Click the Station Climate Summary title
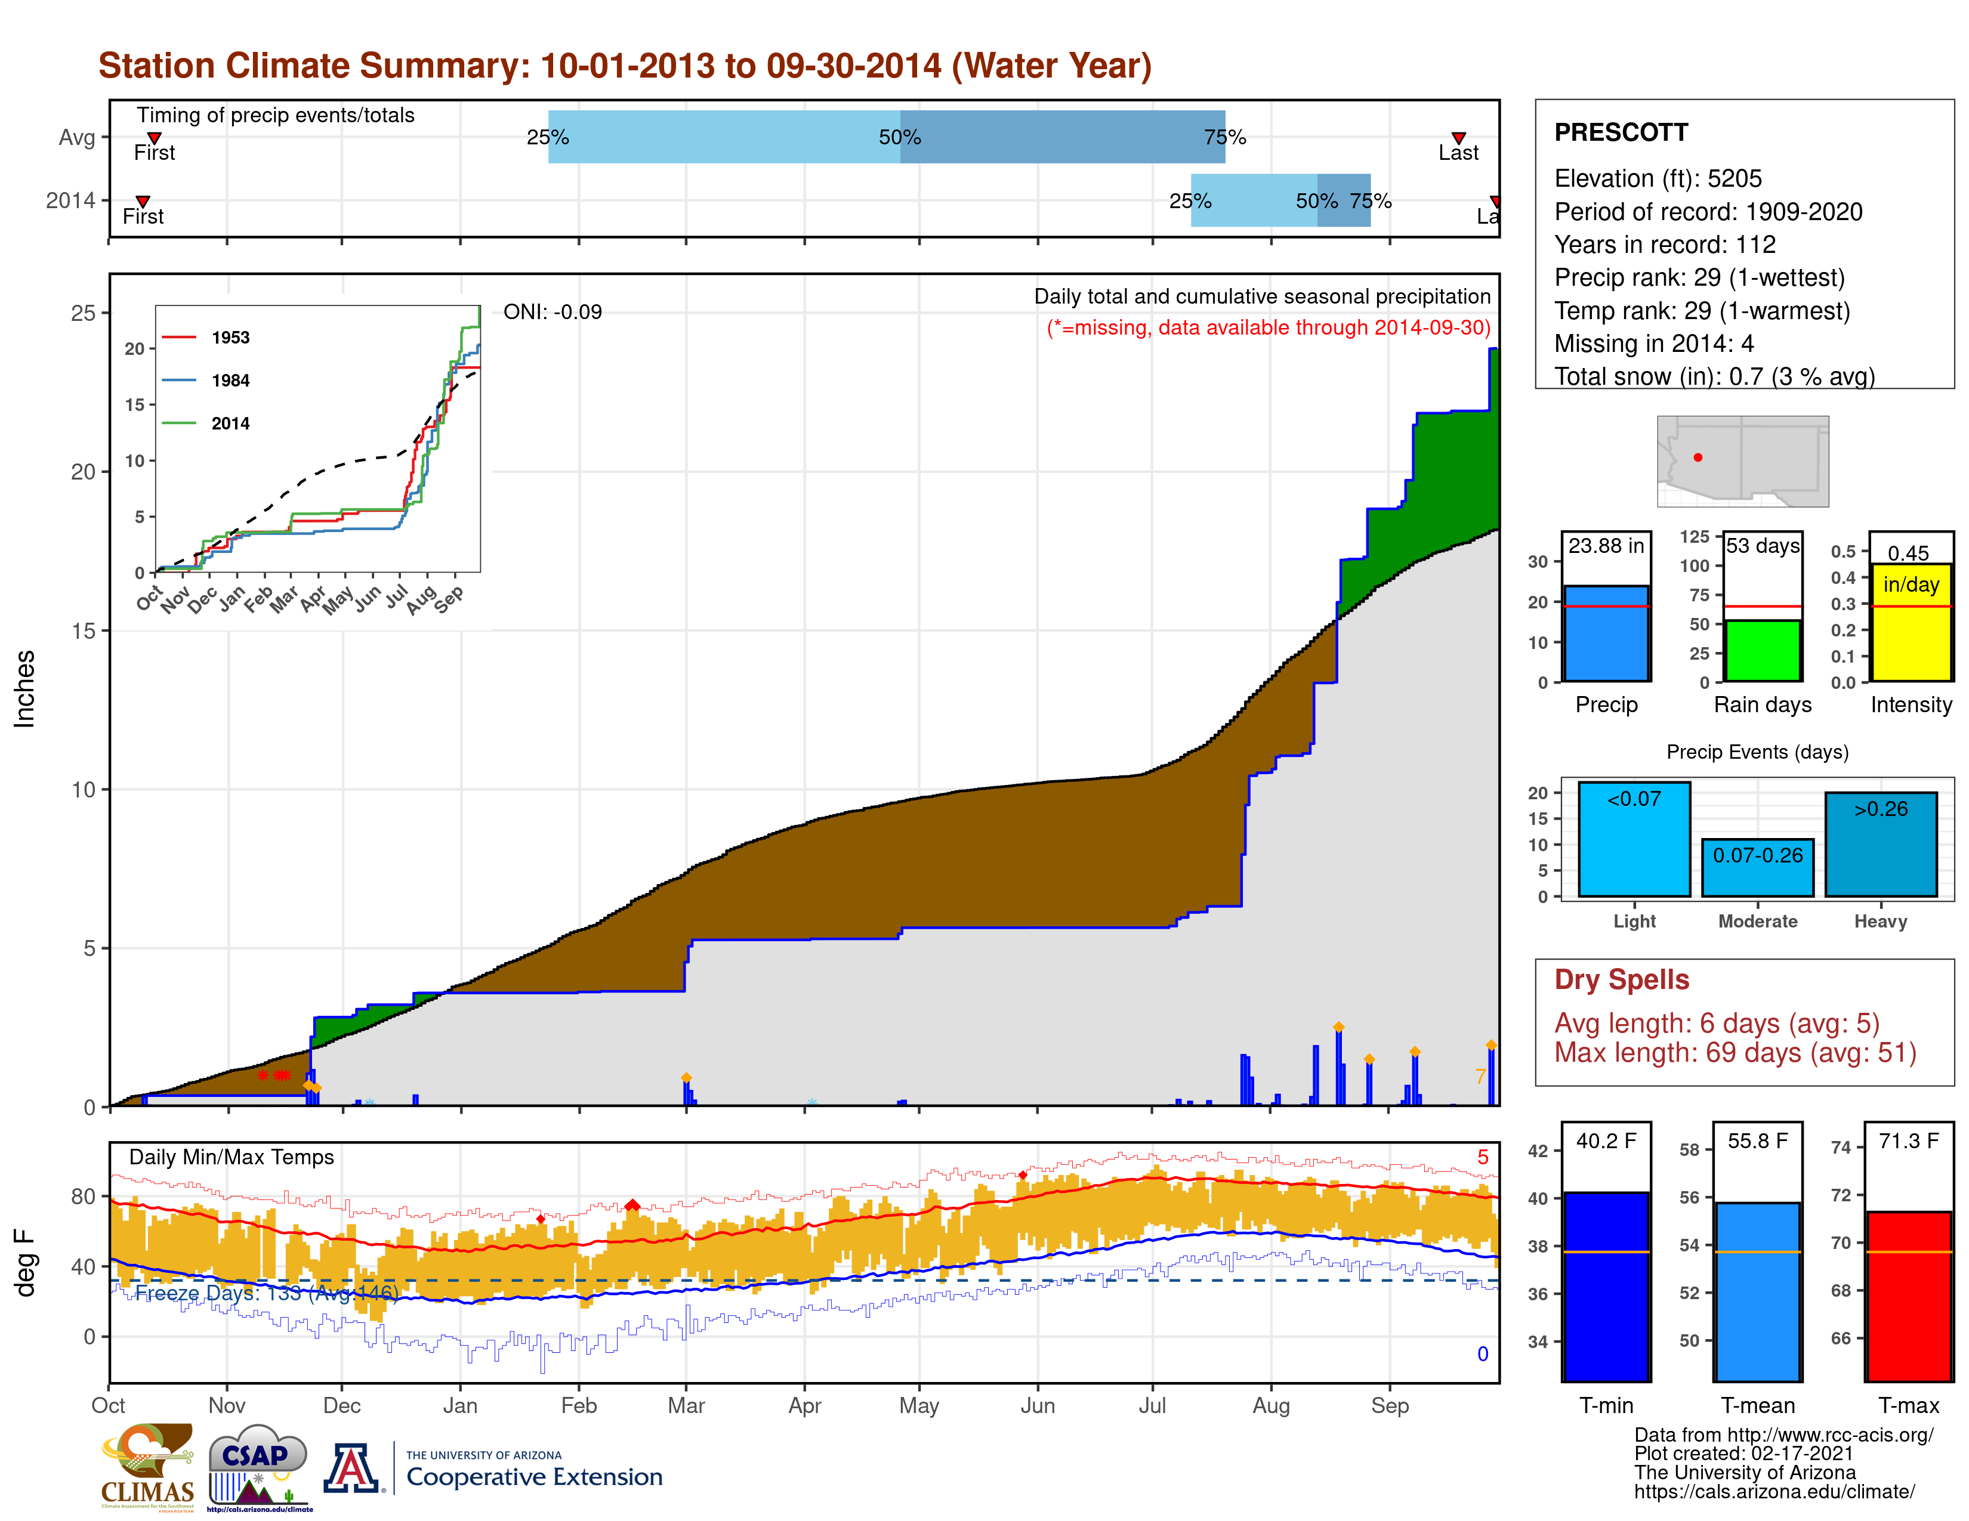Image resolution: width=1969 pixels, height=1521 pixels. click(625, 66)
